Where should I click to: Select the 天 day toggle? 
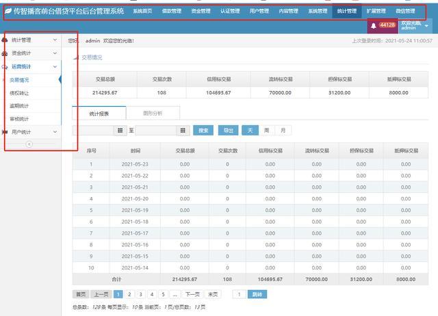click(250, 131)
